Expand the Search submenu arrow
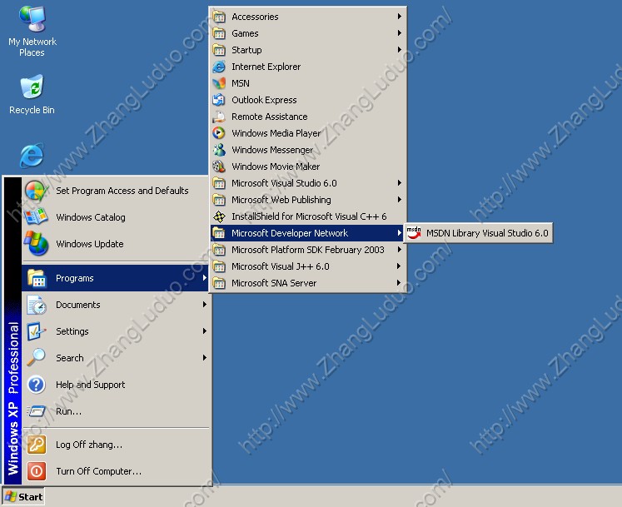The image size is (622, 507). coord(205,357)
